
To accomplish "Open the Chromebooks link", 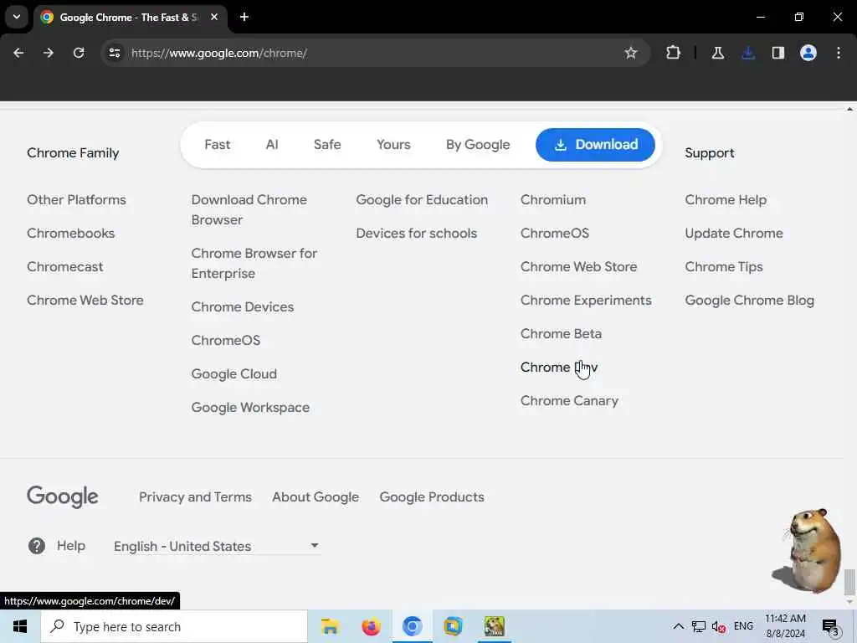I will [x=70, y=233].
